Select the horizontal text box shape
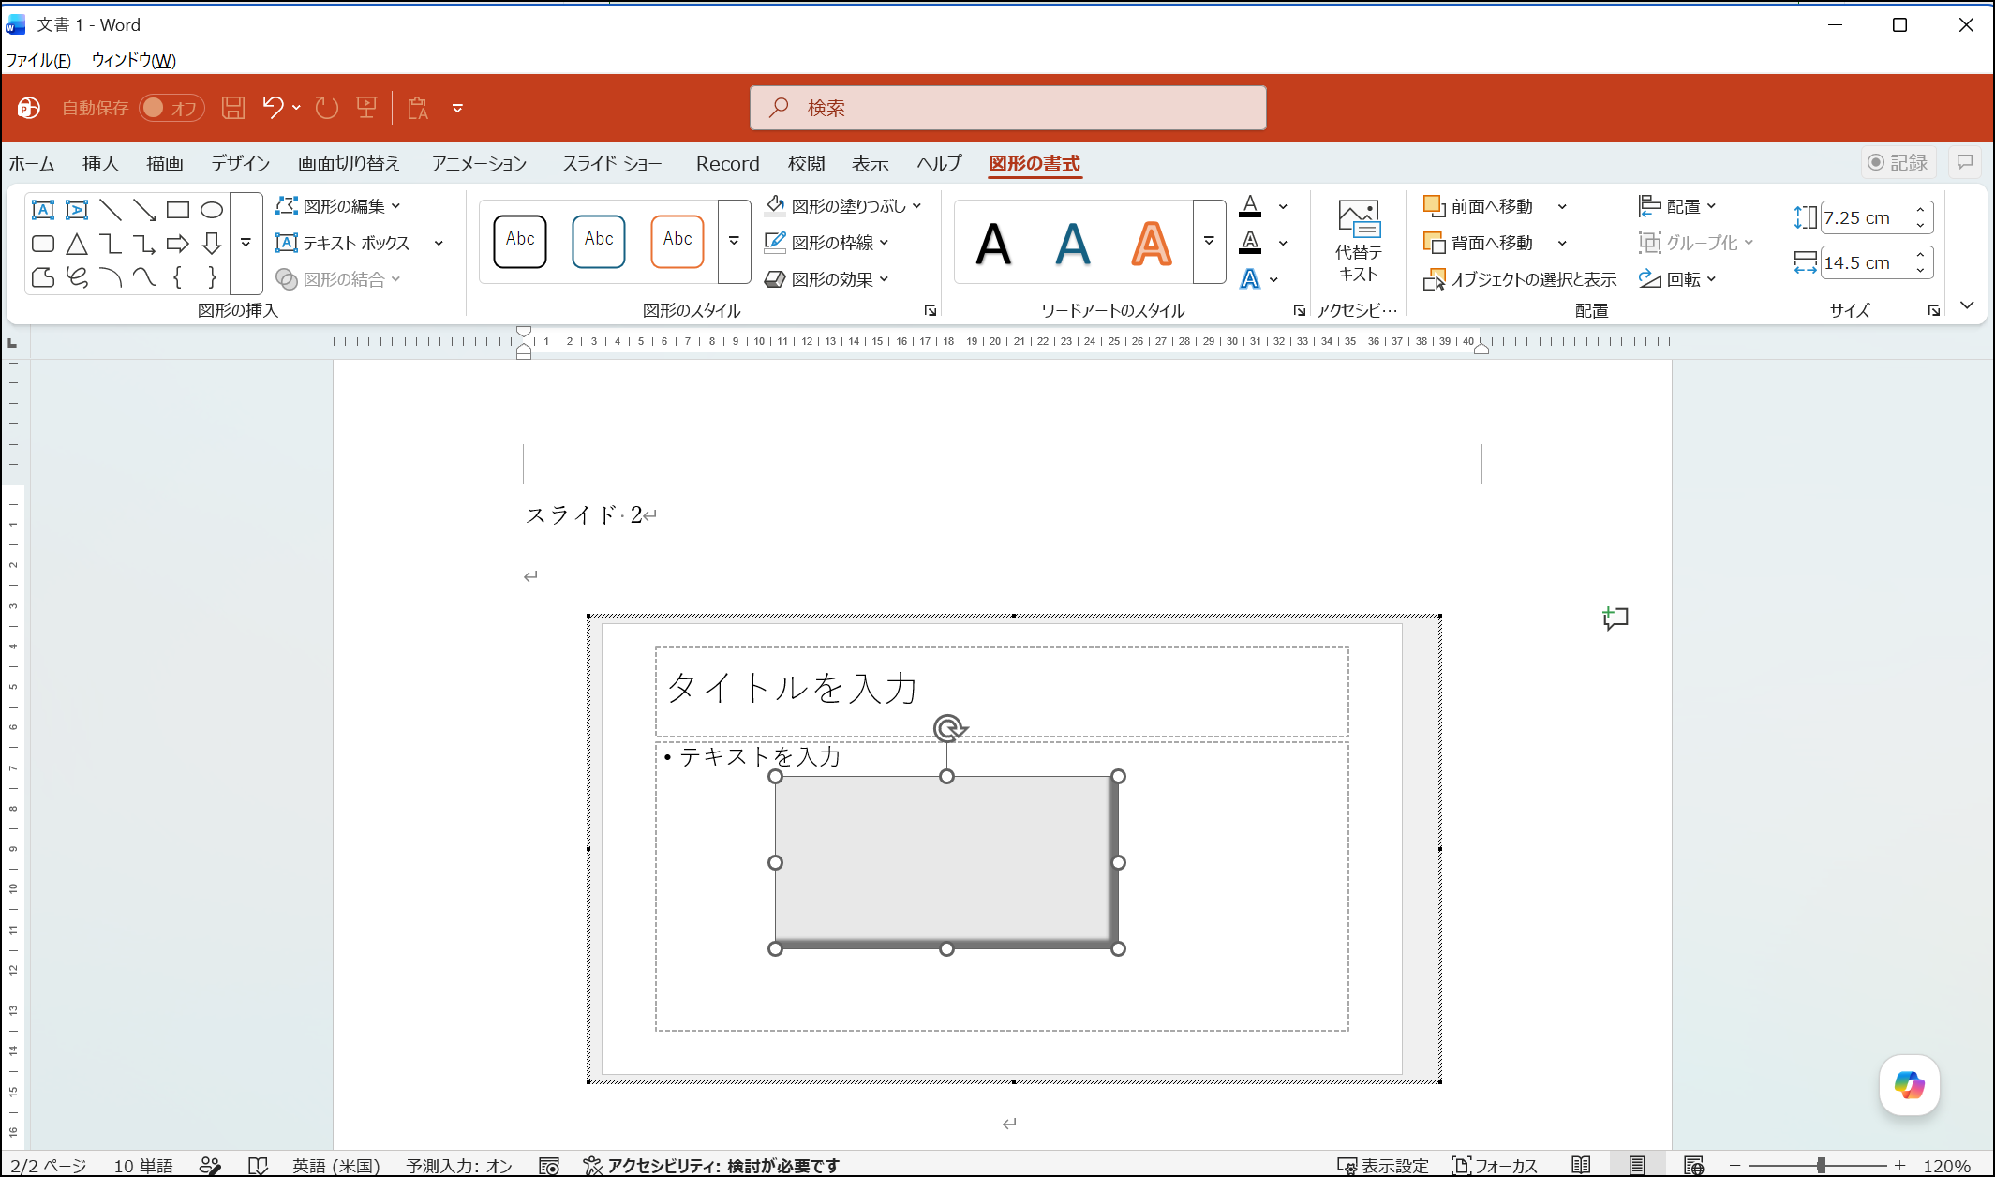 click(43, 210)
